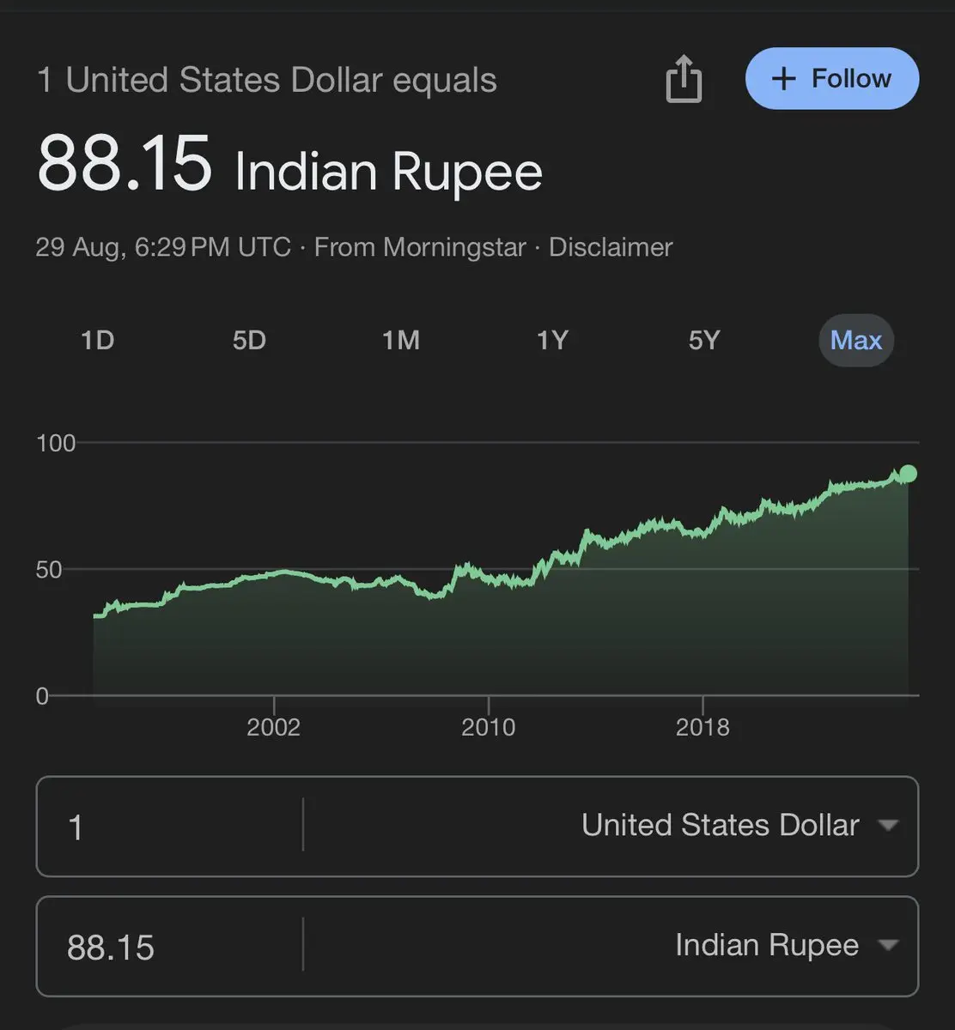Click the plus Follow button
Viewport: 955px width, 1030px height.
coord(832,79)
